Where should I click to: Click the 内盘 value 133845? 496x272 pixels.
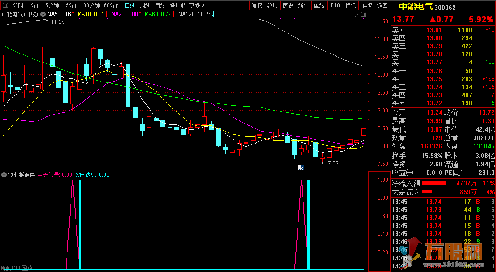[x=483, y=146]
